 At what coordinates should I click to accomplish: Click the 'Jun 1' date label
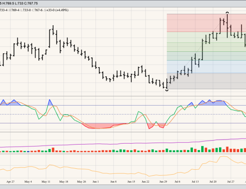(x=95, y=182)
